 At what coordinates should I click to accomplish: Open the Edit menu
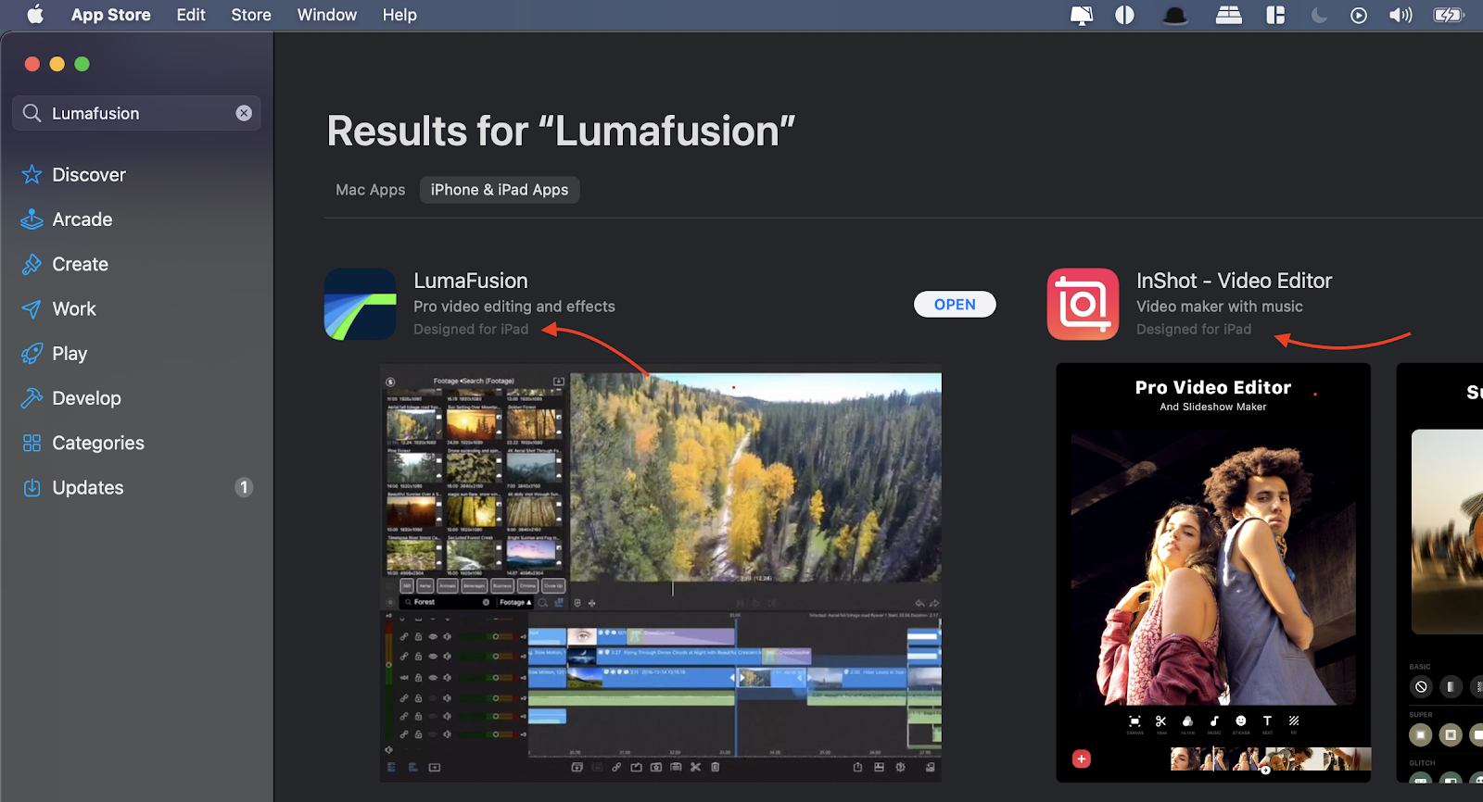pyautogui.click(x=191, y=15)
